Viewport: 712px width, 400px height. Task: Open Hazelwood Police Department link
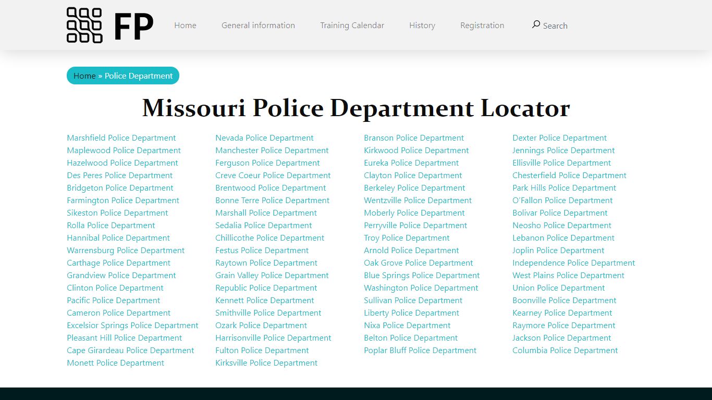click(x=122, y=163)
